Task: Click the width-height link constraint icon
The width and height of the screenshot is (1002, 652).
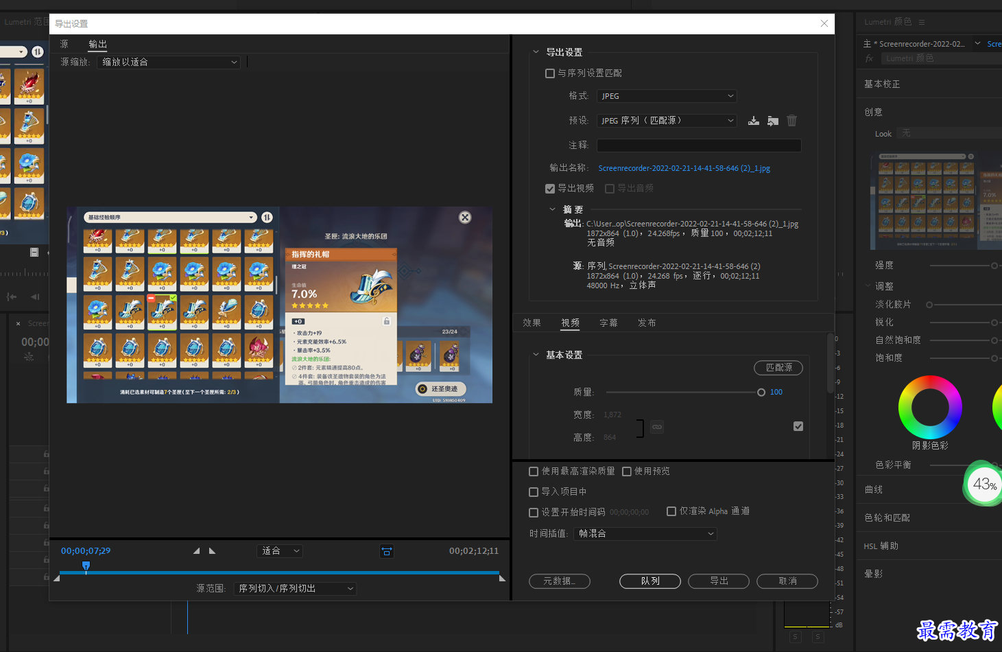Action: pos(657,427)
